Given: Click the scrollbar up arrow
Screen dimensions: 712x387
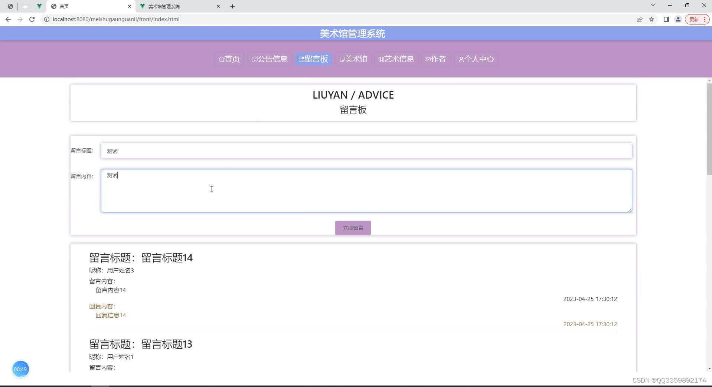Looking at the screenshot, I should (709, 80).
